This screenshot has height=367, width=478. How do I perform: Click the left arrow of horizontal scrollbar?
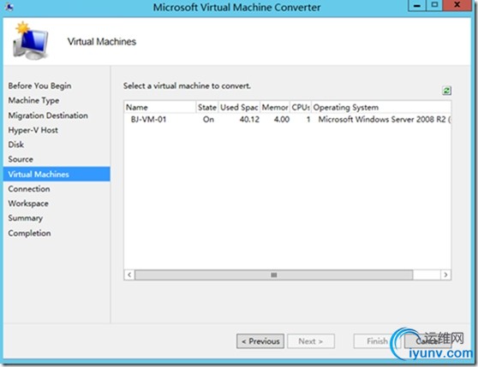129,275
